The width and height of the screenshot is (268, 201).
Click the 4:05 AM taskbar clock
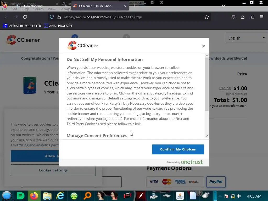coord(254,196)
